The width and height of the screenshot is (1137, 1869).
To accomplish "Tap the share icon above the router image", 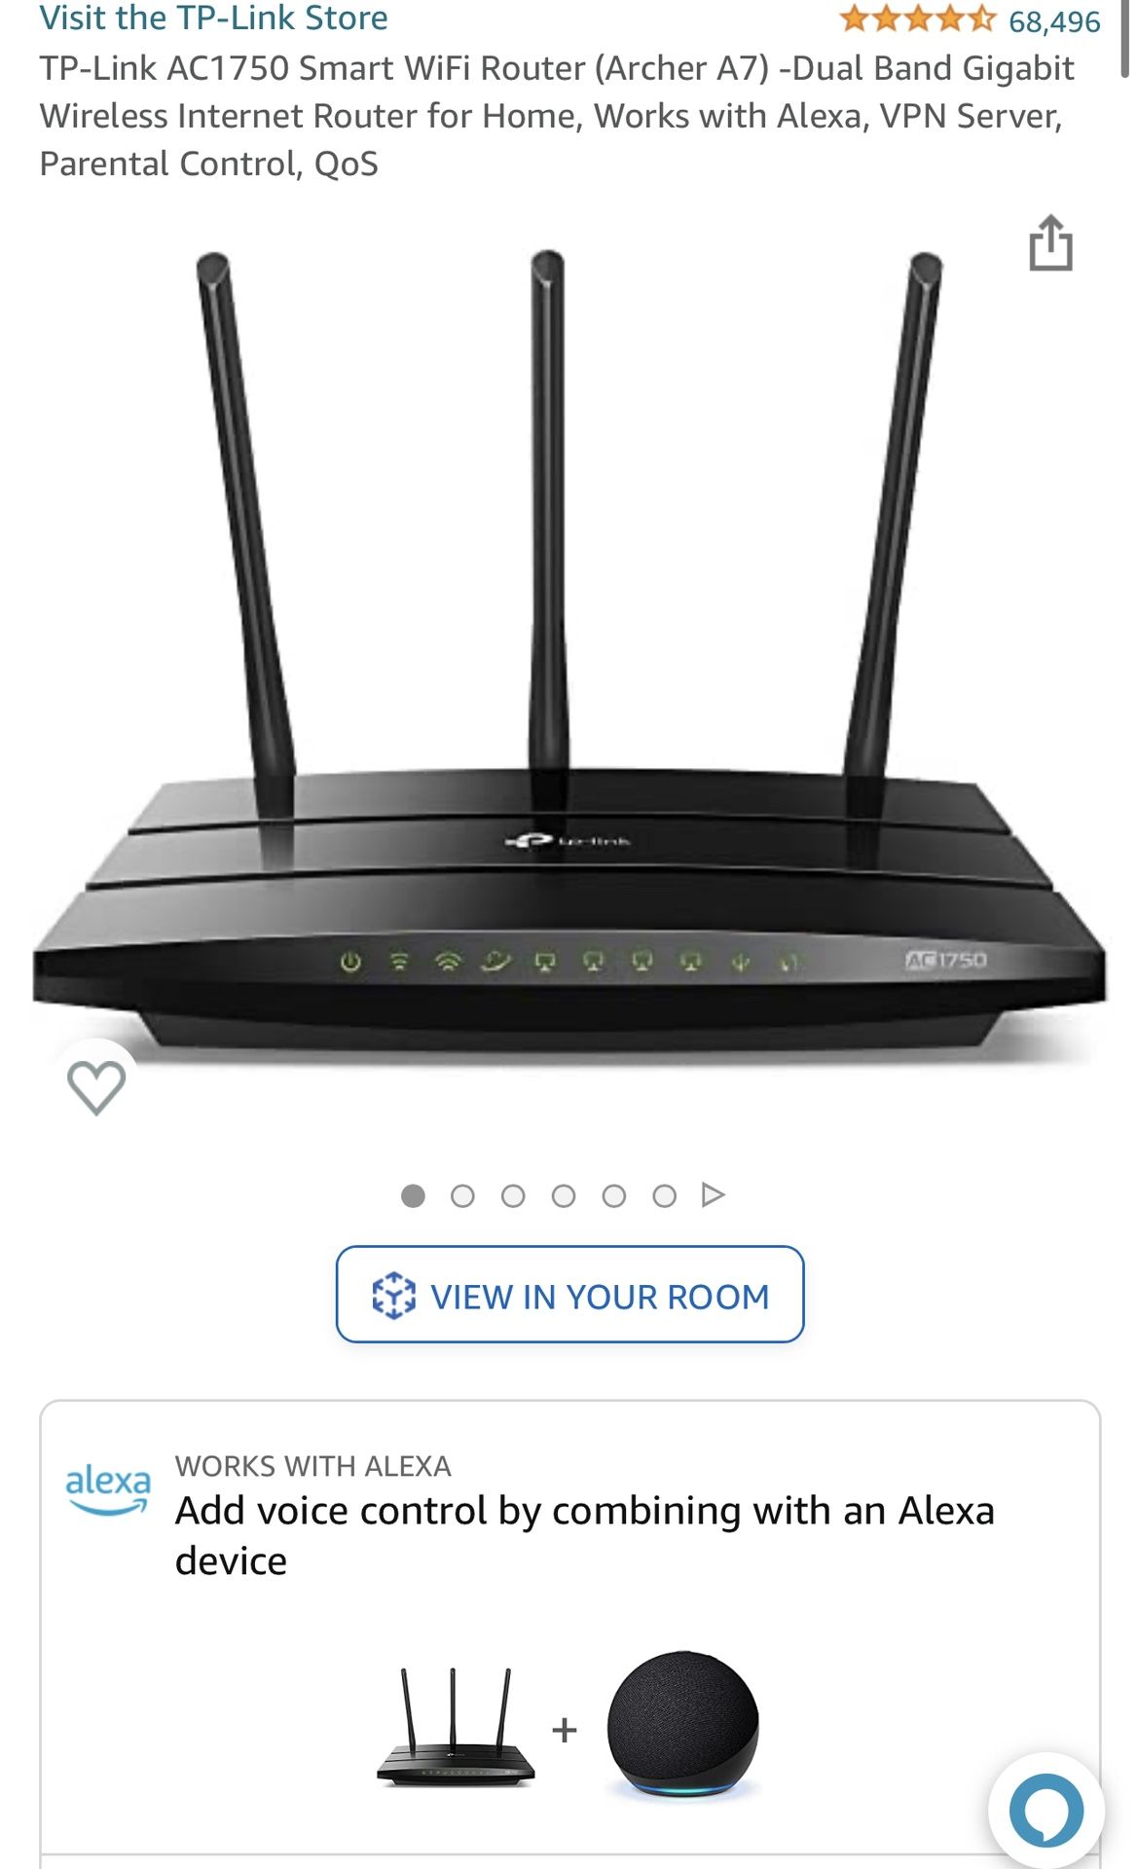I will [x=1050, y=242].
